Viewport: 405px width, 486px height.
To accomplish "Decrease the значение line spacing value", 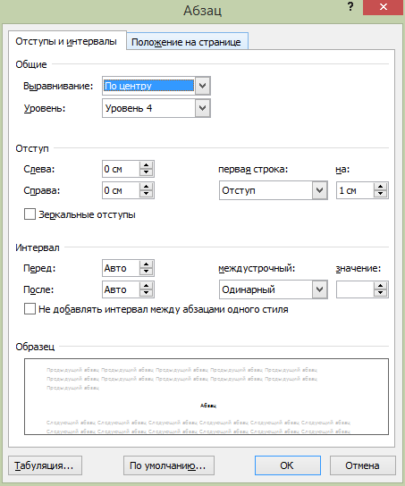I will [381, 293].
